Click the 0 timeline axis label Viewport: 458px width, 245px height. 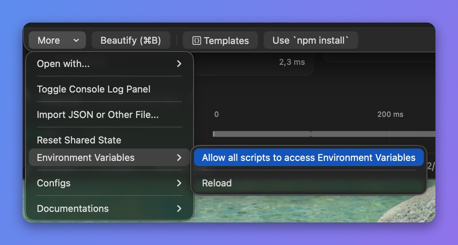[x=216, y=114]
